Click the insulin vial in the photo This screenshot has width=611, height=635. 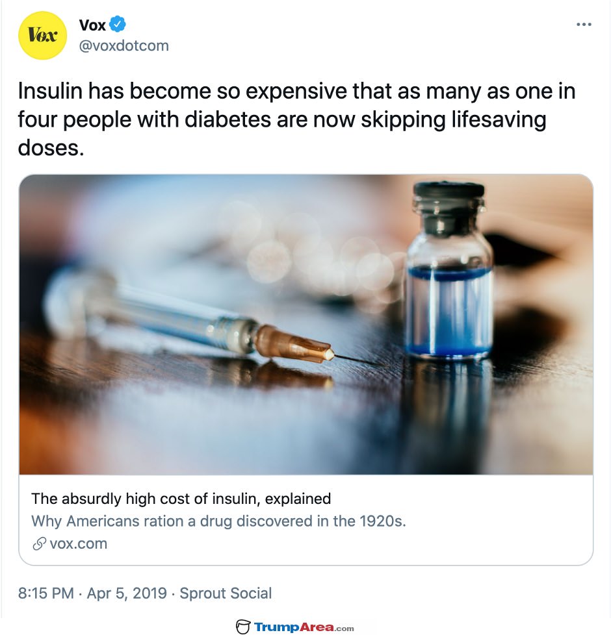pyautogui.click(x=448, y=271)
